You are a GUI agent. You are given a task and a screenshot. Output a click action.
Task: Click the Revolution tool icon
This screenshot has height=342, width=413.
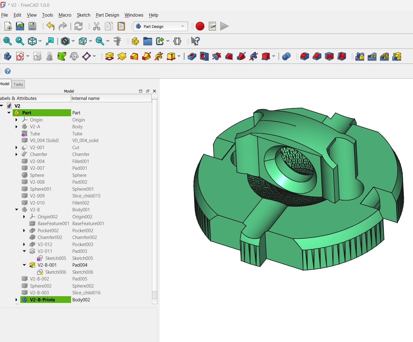tap(122, 57)
